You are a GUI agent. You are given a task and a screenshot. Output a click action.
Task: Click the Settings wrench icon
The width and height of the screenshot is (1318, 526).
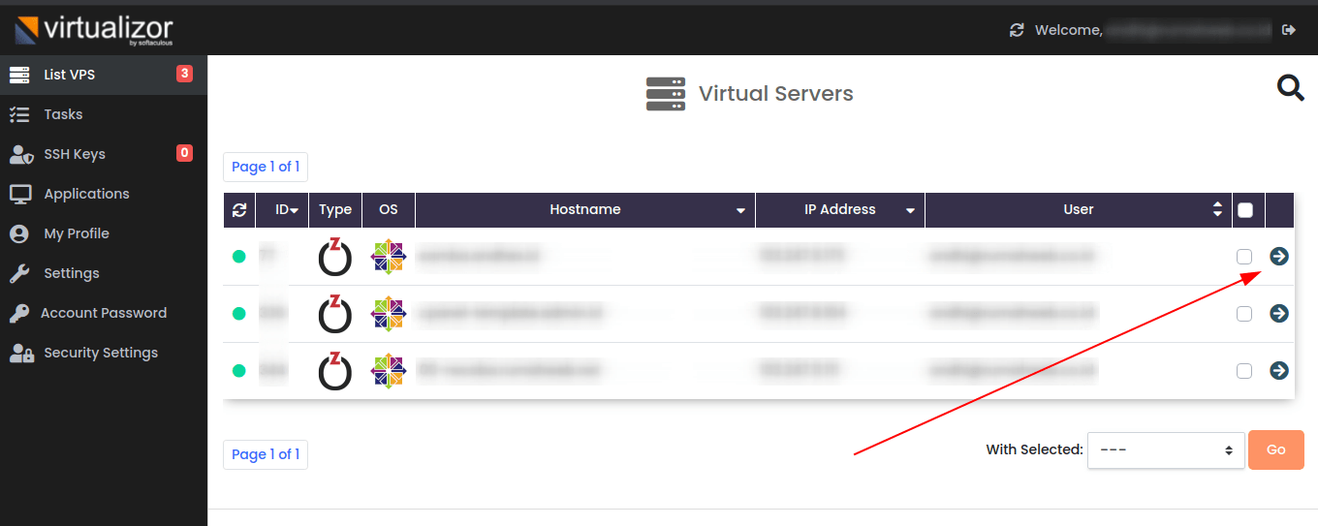click(x=18, y=273)
